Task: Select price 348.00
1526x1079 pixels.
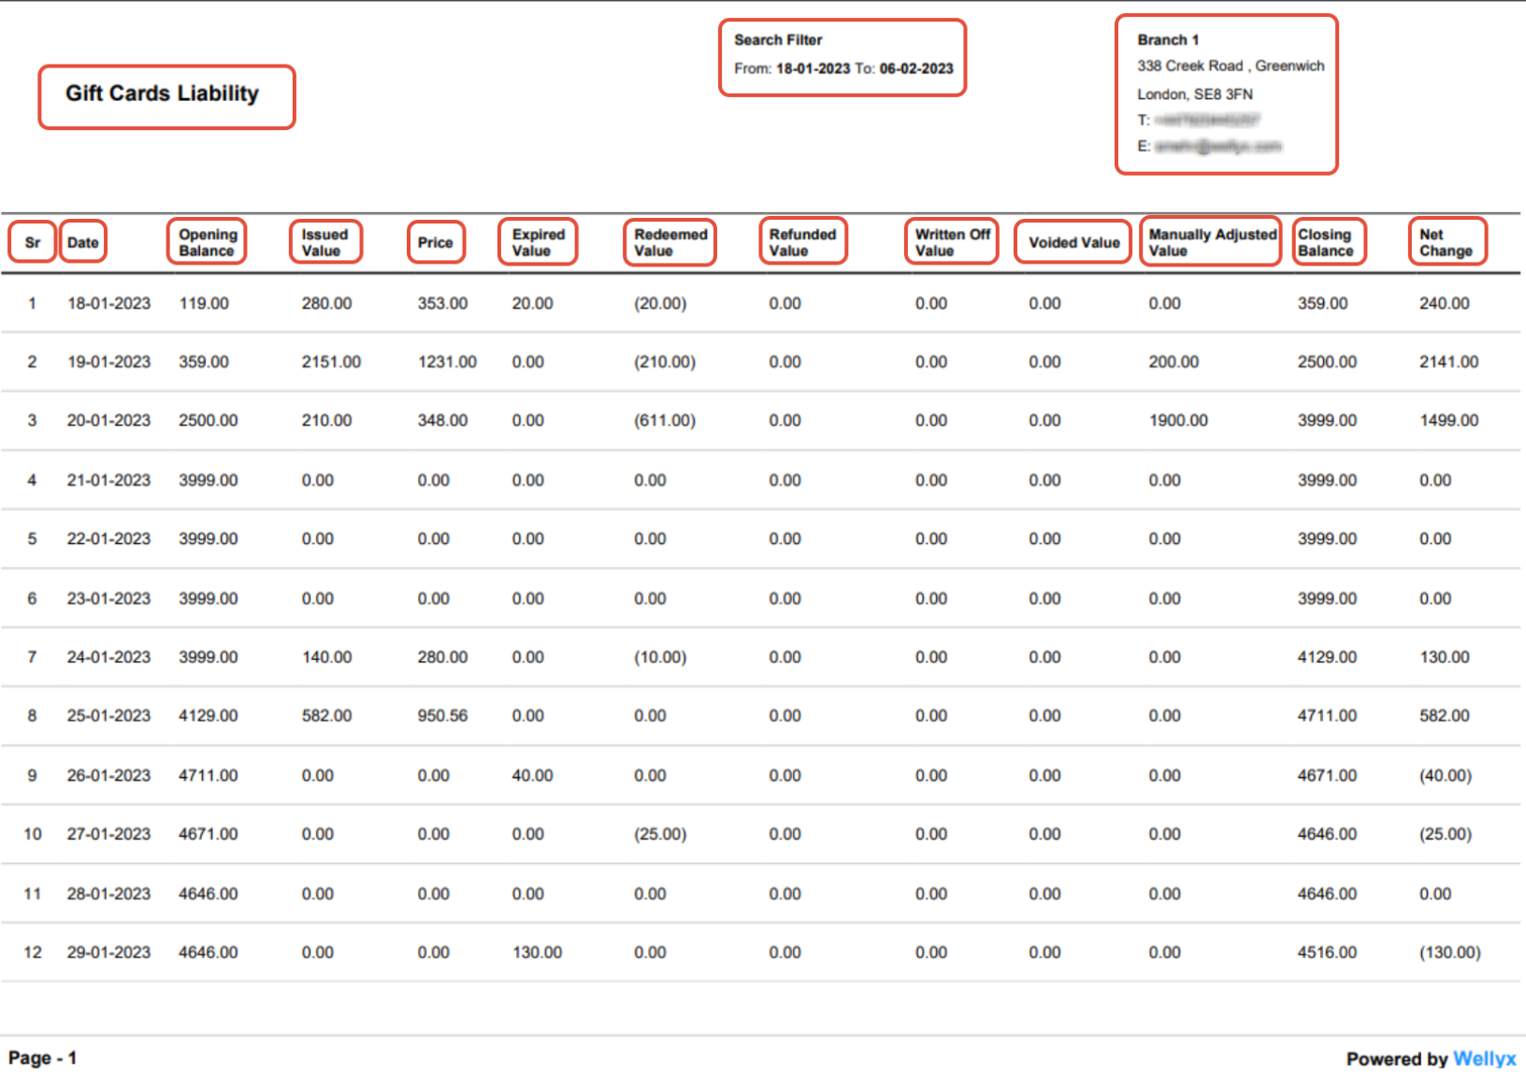Action: (442, 421)
